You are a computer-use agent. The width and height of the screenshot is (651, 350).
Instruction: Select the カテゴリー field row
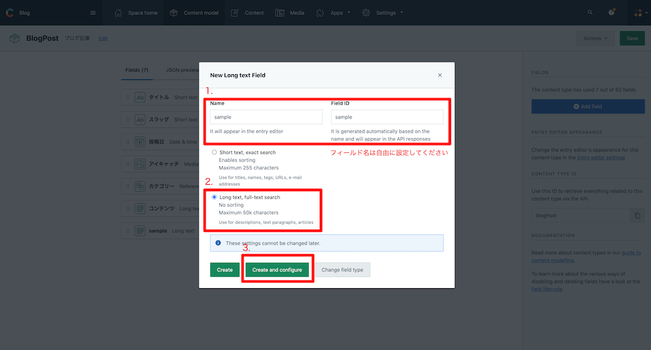[160, 186]
